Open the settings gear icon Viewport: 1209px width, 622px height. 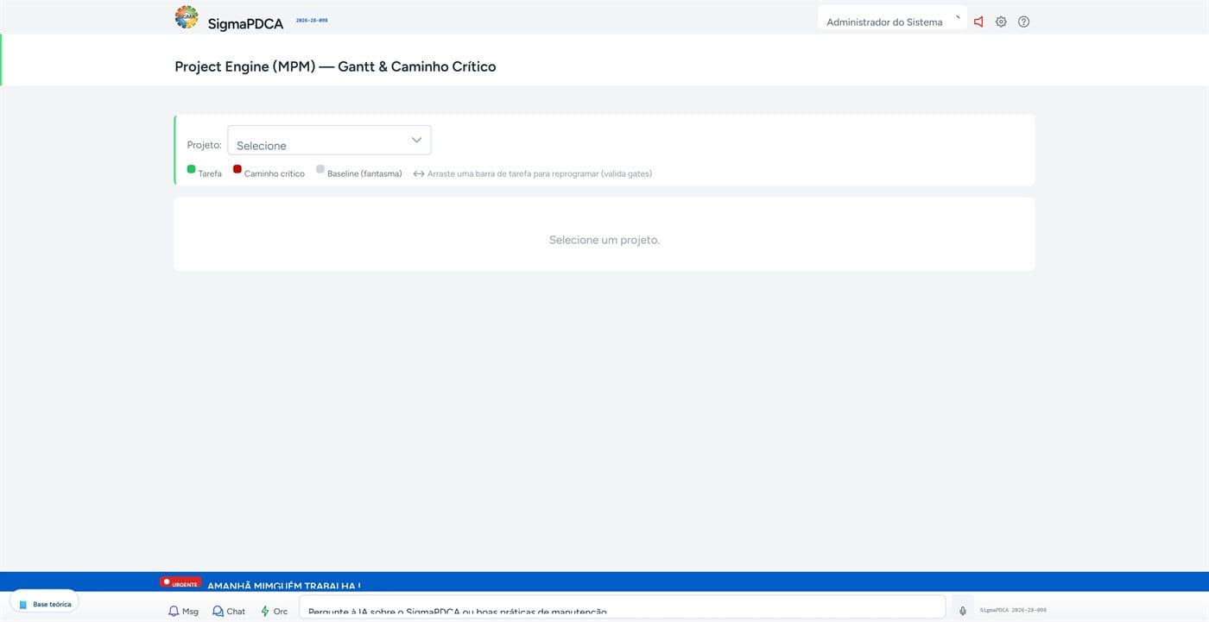[x=1001, y=22]
